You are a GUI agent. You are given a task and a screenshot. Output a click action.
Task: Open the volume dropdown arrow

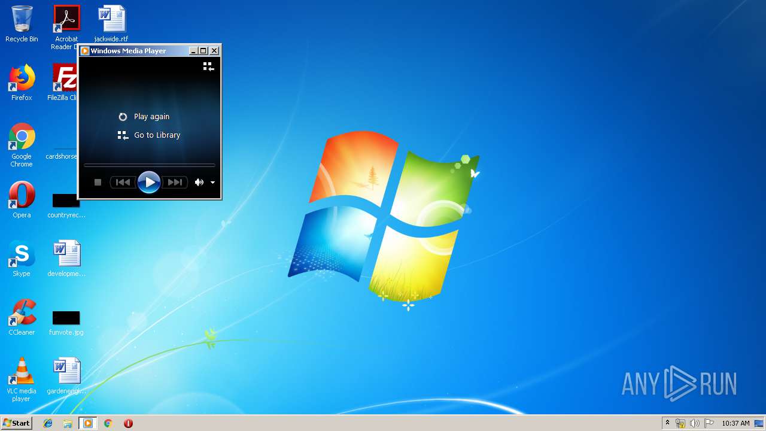tap(212, 183)
